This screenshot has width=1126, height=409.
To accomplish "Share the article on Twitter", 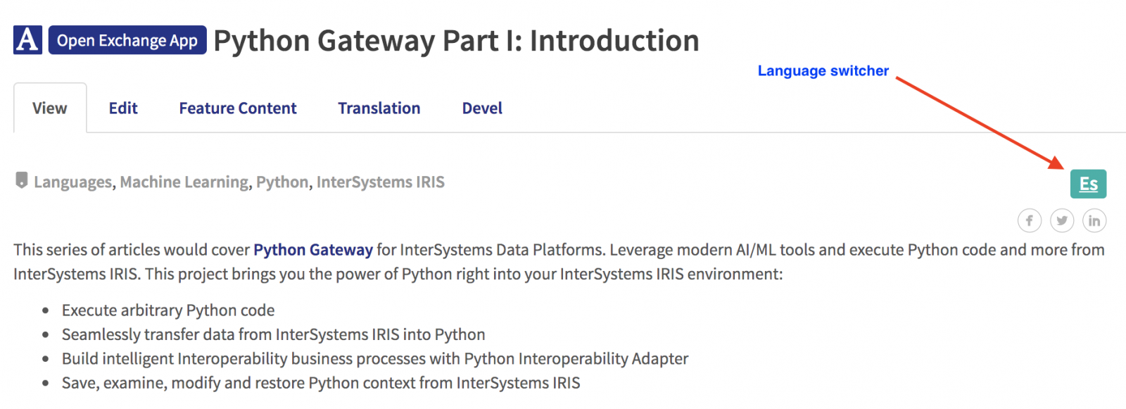I will [x=1062, y=221].
